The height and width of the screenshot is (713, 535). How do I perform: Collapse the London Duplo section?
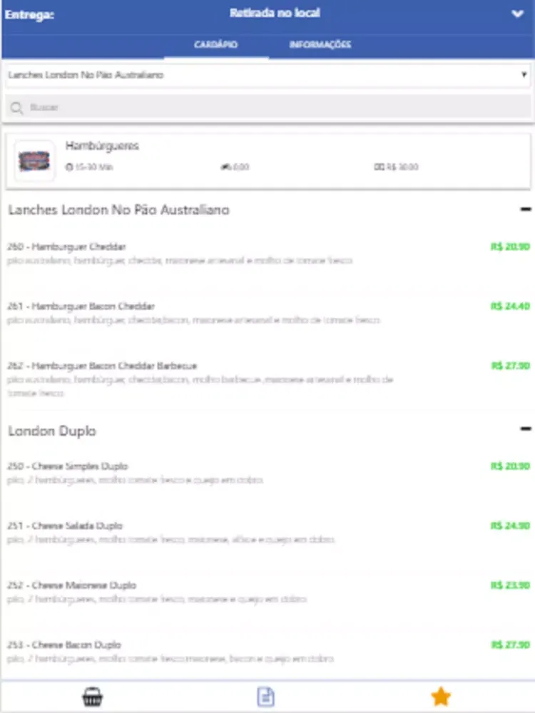pyautogui.click(x=526, y=429)
